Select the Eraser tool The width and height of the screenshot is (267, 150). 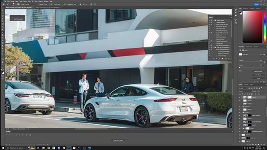tap(3, 40)
